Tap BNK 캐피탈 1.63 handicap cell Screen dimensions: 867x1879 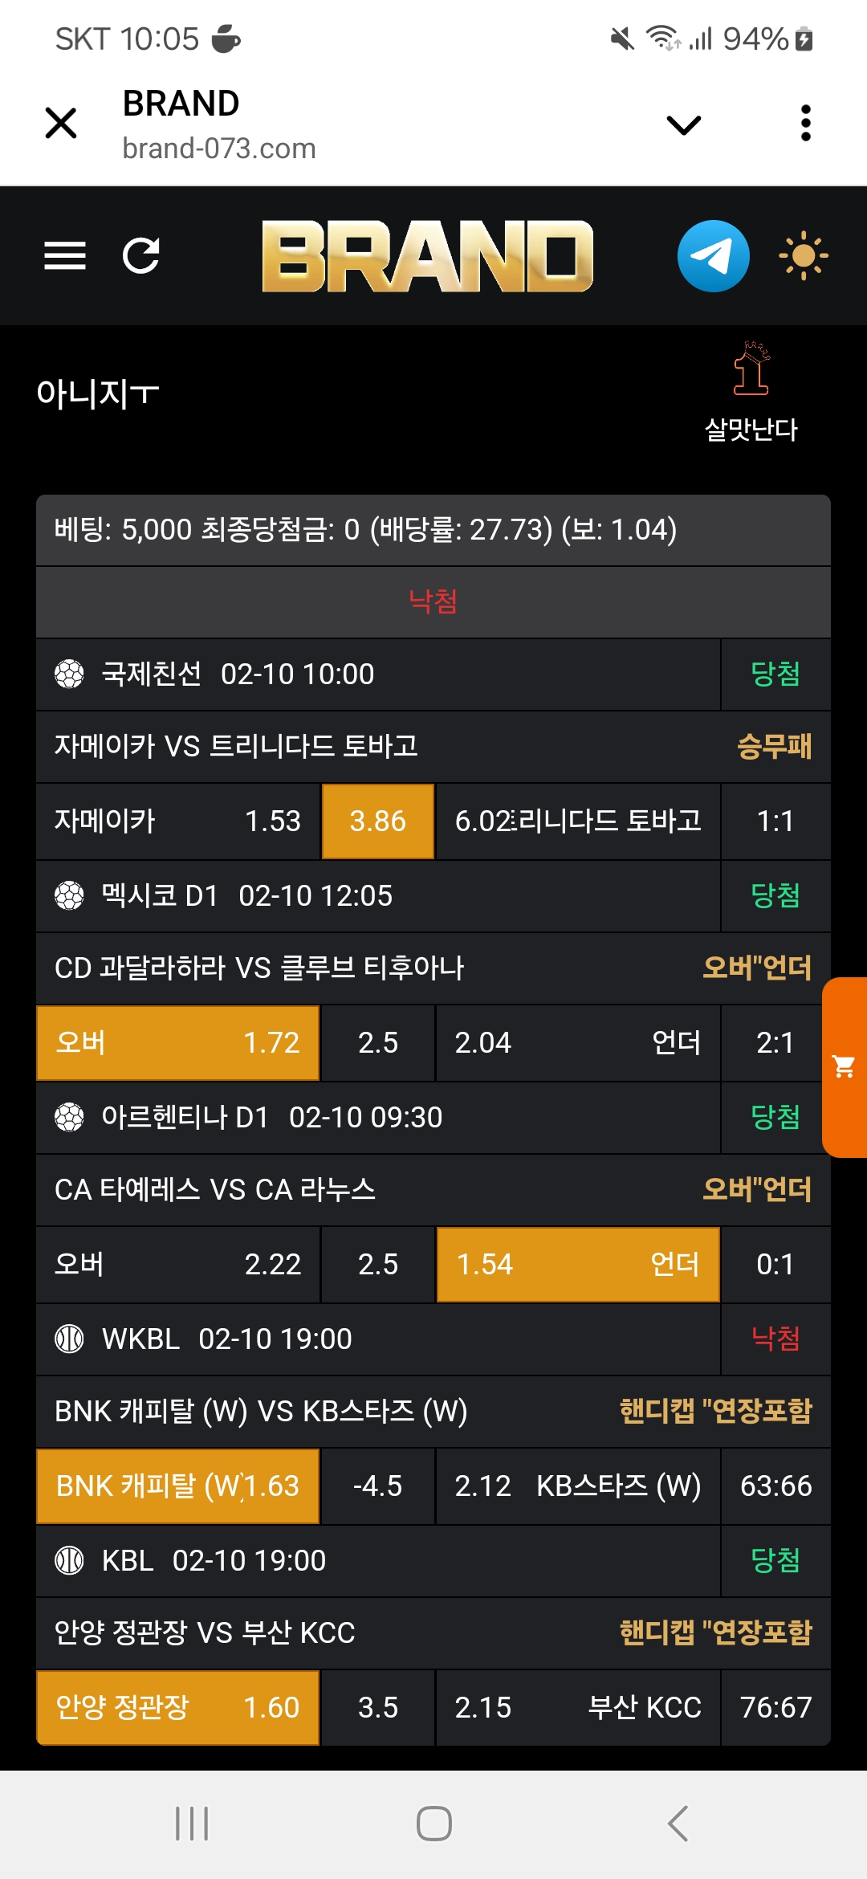[177, 1486]
